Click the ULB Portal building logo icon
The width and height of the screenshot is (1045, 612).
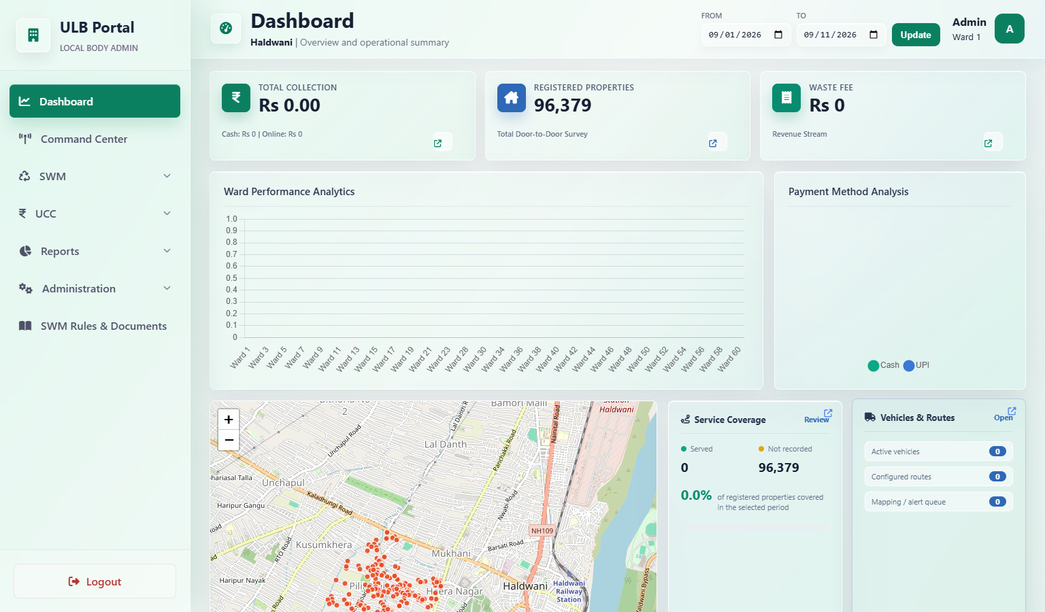point(33,35)
